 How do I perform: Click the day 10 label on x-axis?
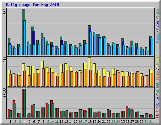(x=52, y=122)
